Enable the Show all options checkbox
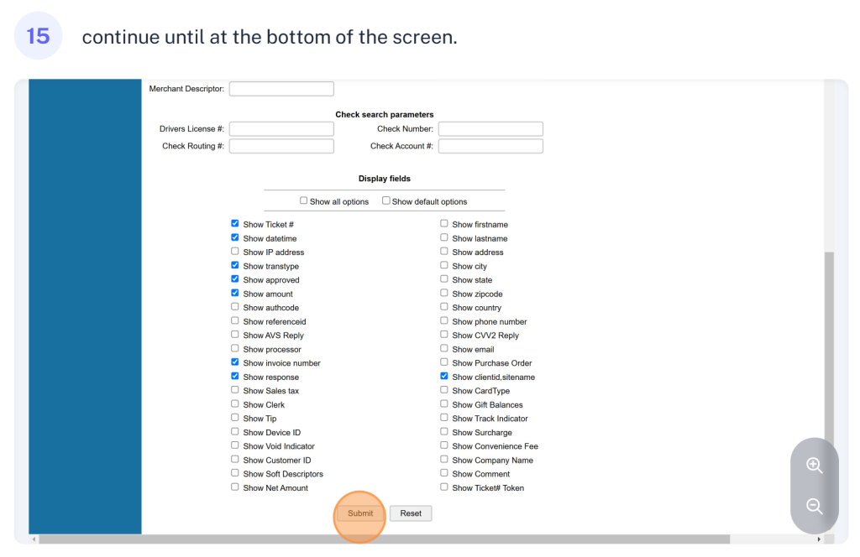The width and height of the screenshot is (860, 557). (304, 201)
